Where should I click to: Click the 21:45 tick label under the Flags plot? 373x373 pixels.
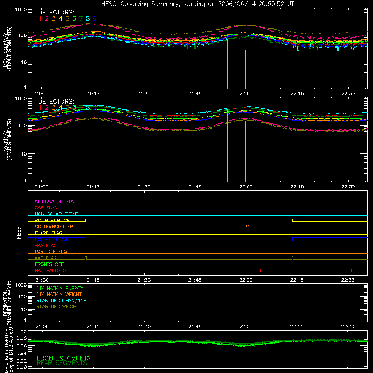point(195,280)
